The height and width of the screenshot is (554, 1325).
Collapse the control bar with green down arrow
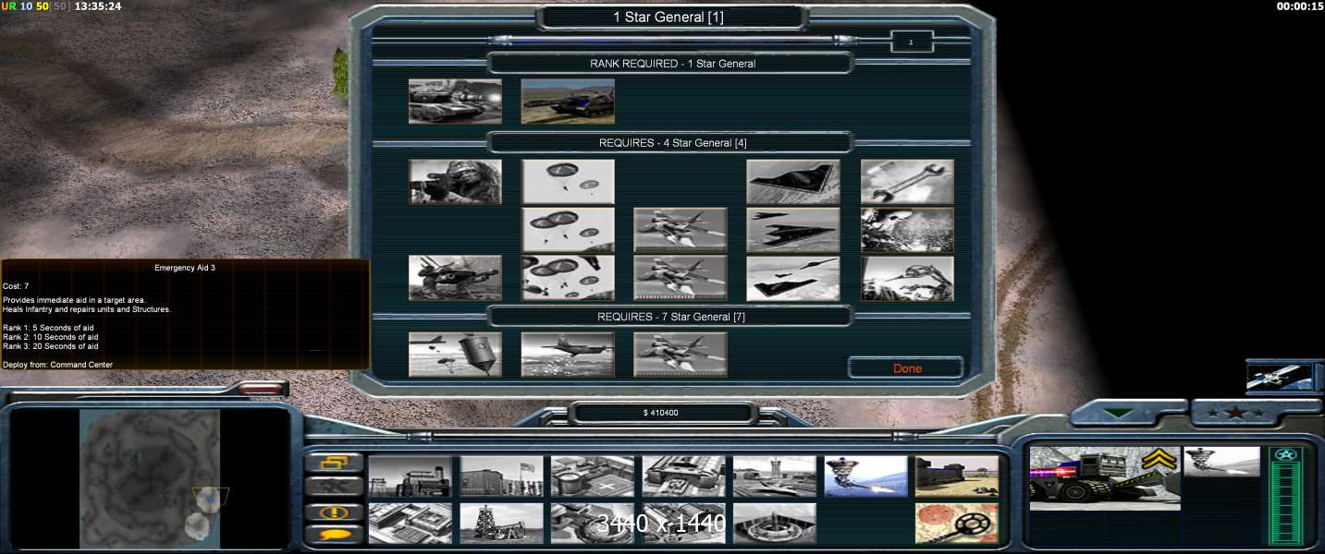(1120, 414)
